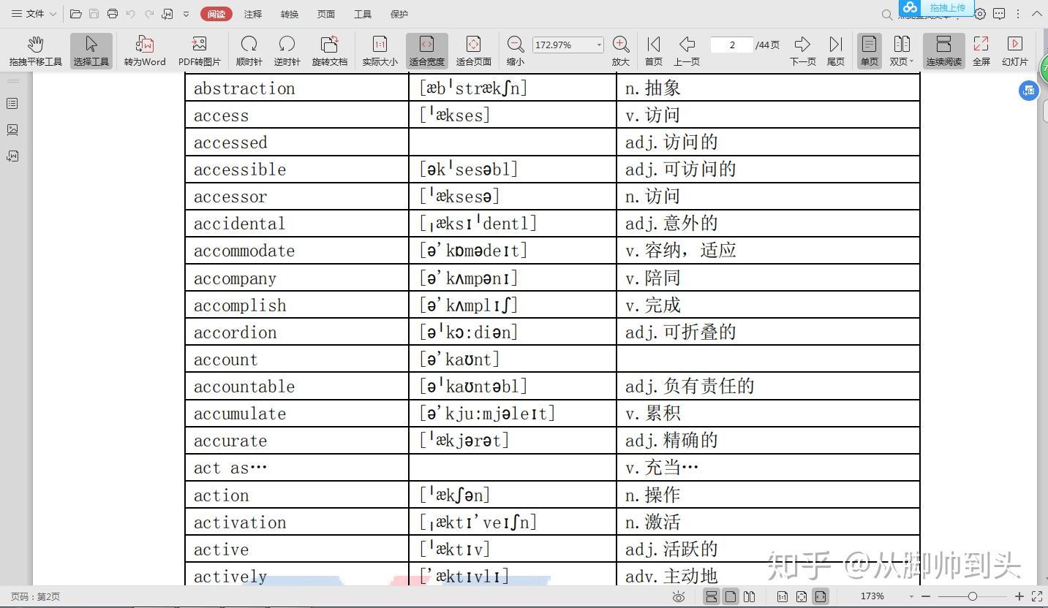Convert the PDF to Word (转为Word)
This screenshot has height=608, width=1048.
point(145,50)
